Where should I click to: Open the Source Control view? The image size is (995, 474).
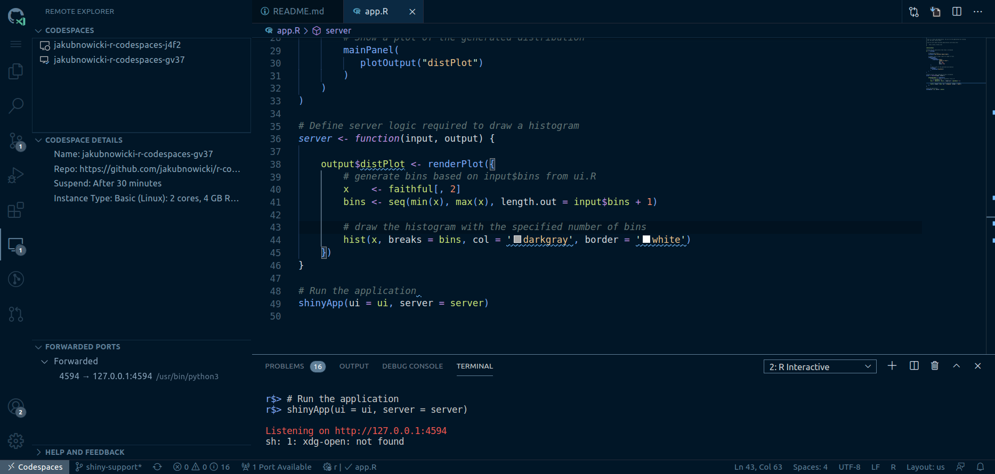pyautogui.click(x=16, y=141)
